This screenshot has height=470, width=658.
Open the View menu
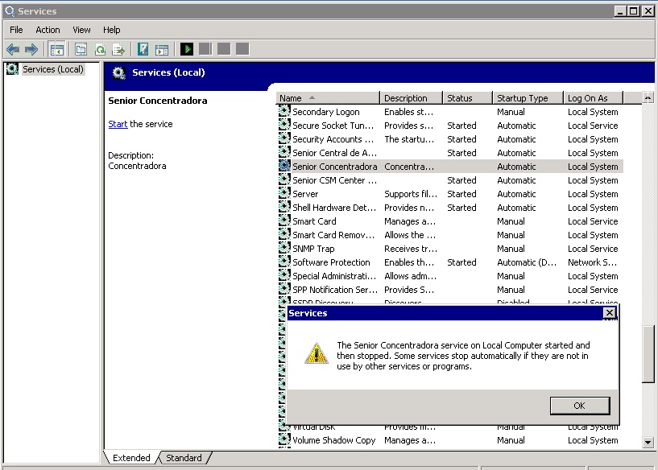pos(81,30)
